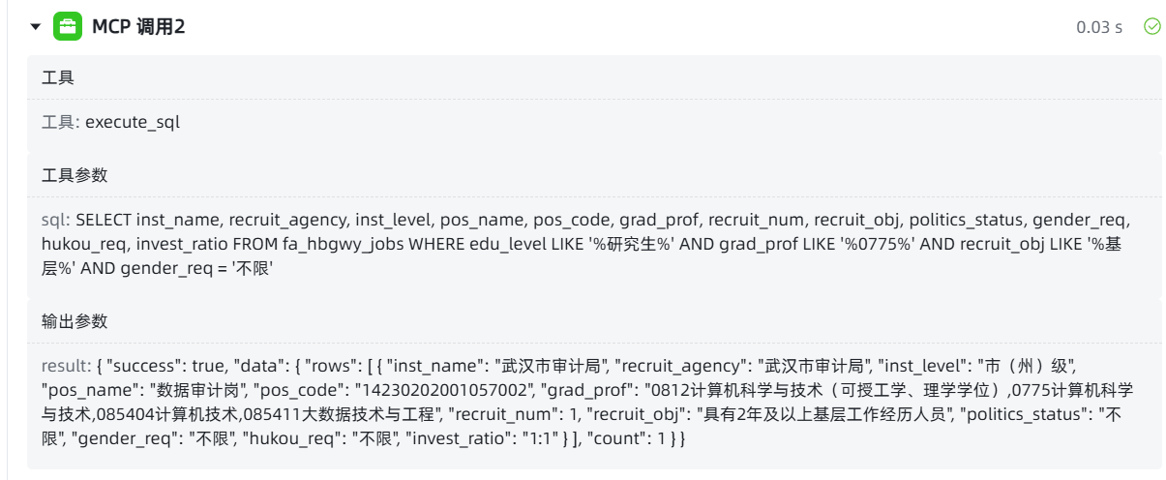Click the green MCP briefcase icon
Image resolution: width=1166 pixels, height=480 pixels.
[x=67, y=27]
